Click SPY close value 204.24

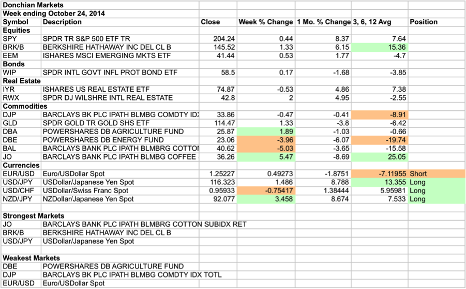pyautogui.click(x=218, y=39)
